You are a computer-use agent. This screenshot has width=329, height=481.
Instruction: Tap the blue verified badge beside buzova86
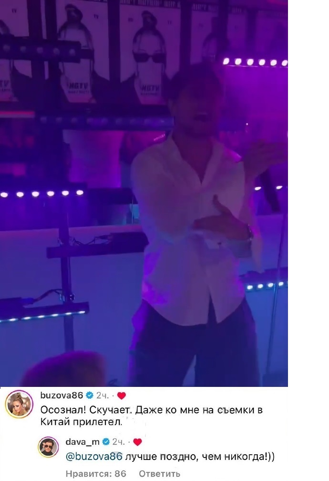click(x=90, y=395)
